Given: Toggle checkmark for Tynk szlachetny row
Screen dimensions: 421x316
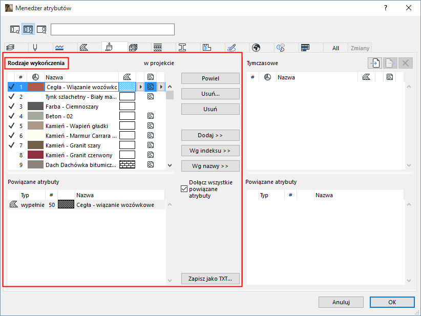Looking at the screenshot, I should (x=12, y=96).
